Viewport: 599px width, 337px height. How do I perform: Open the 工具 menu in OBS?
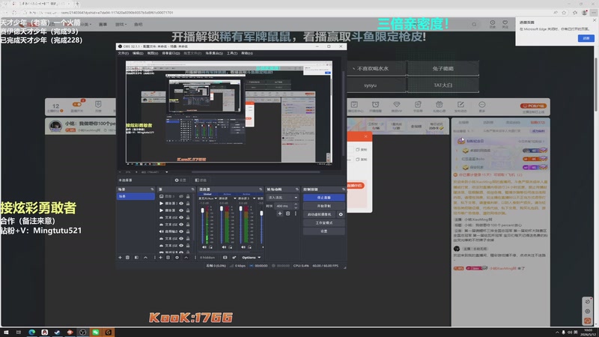click(x=232, y=53)
